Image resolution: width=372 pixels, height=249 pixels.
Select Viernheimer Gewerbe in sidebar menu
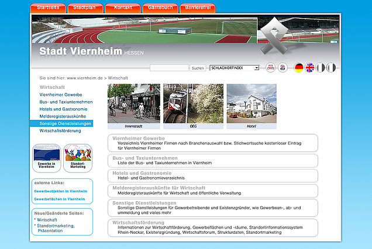tap(61, 95)
